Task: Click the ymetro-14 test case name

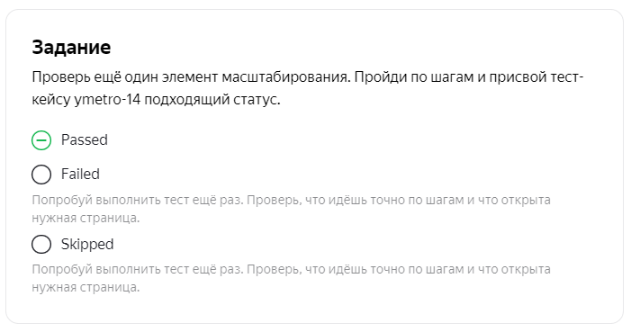Action: pos(107,99)
